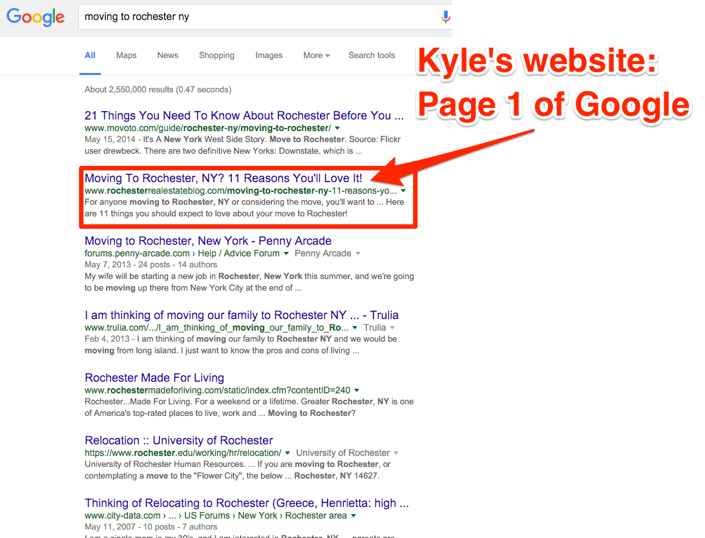This screenshot has width=705, height=538.
Task: Activate voice search microphone icon
Action: click(445, 17)
